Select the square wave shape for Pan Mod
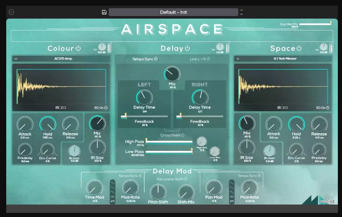The height and width of the screenshot is (217, 342). pos(232,192)
